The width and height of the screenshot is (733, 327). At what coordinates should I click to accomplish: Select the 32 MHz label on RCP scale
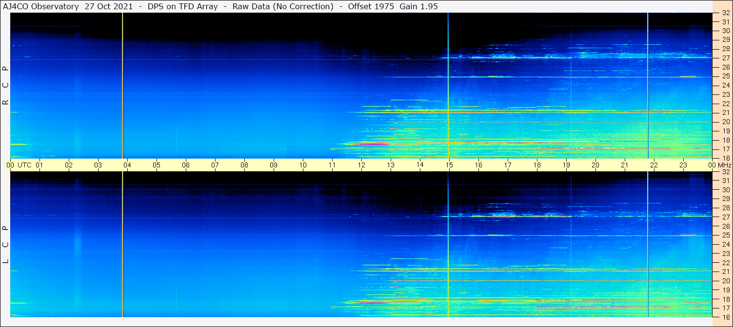click(726, 14)
